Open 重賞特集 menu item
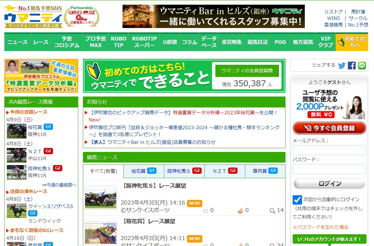 (232, 42)
